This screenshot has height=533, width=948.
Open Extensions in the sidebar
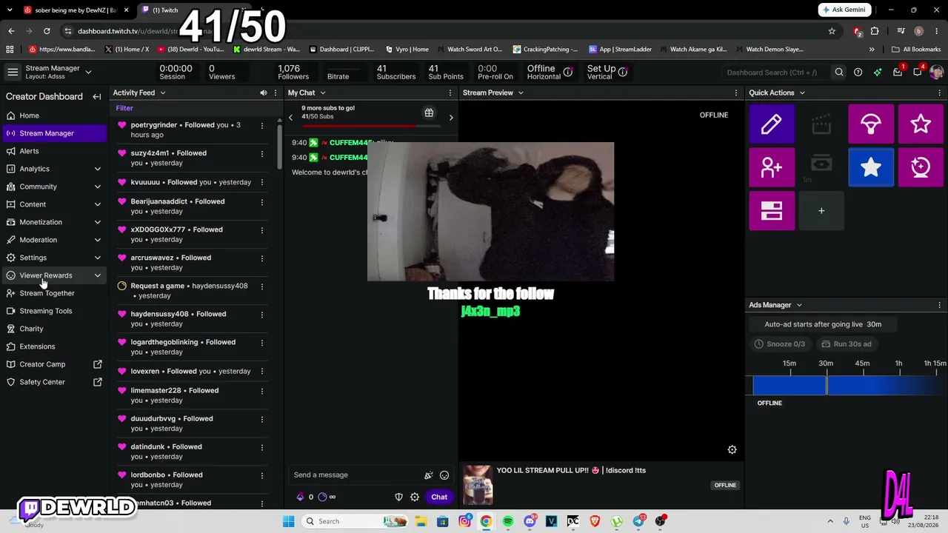click(x=53, y=346)
